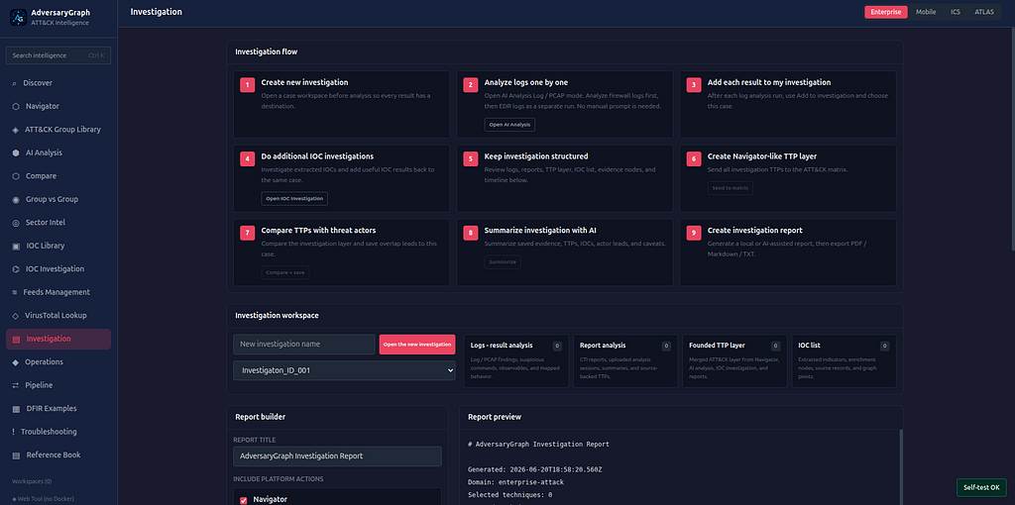Open VirusTotal Lookup sidebar icon

tap(16, 316)
